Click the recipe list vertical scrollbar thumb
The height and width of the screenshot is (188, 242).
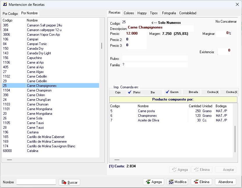pos(102,46)
